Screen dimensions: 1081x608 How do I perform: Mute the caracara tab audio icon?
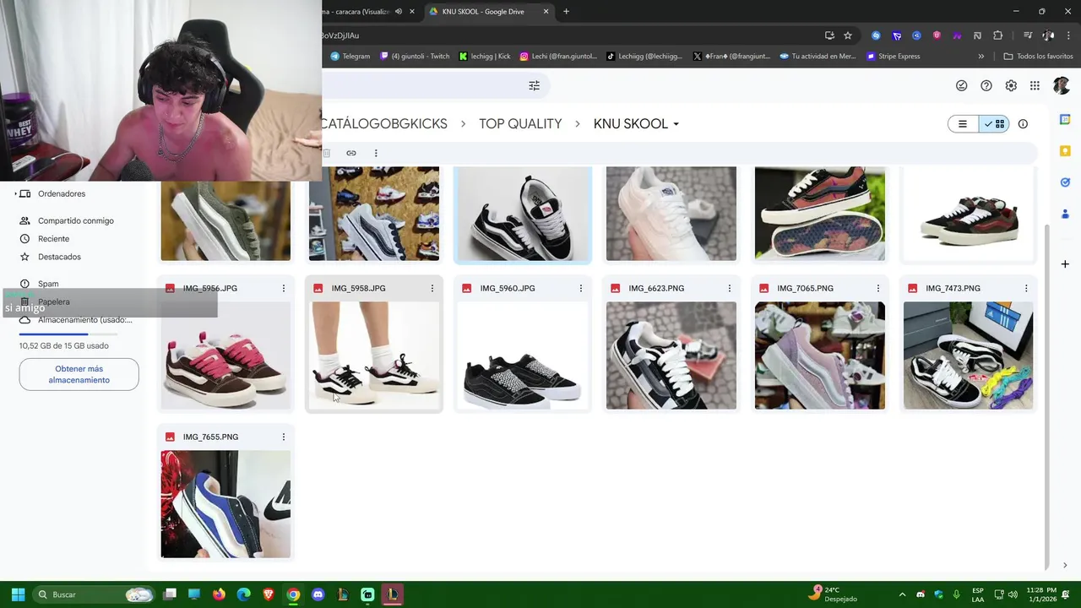398,12
